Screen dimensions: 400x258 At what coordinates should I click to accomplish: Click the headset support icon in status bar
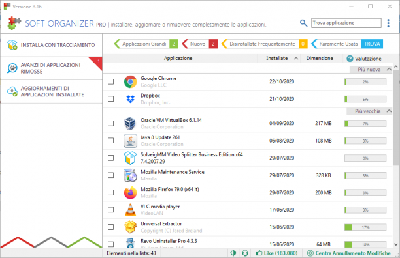[245, 253]
